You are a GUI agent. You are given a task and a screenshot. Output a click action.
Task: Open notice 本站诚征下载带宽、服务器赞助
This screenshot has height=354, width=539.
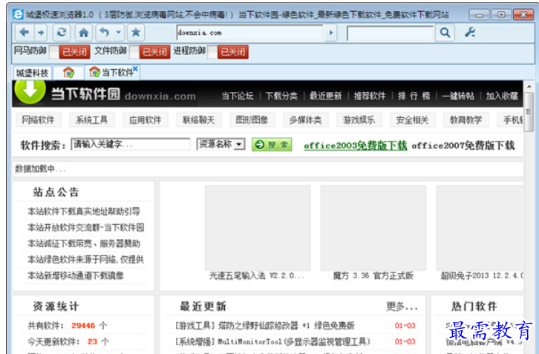pos(84,243)
